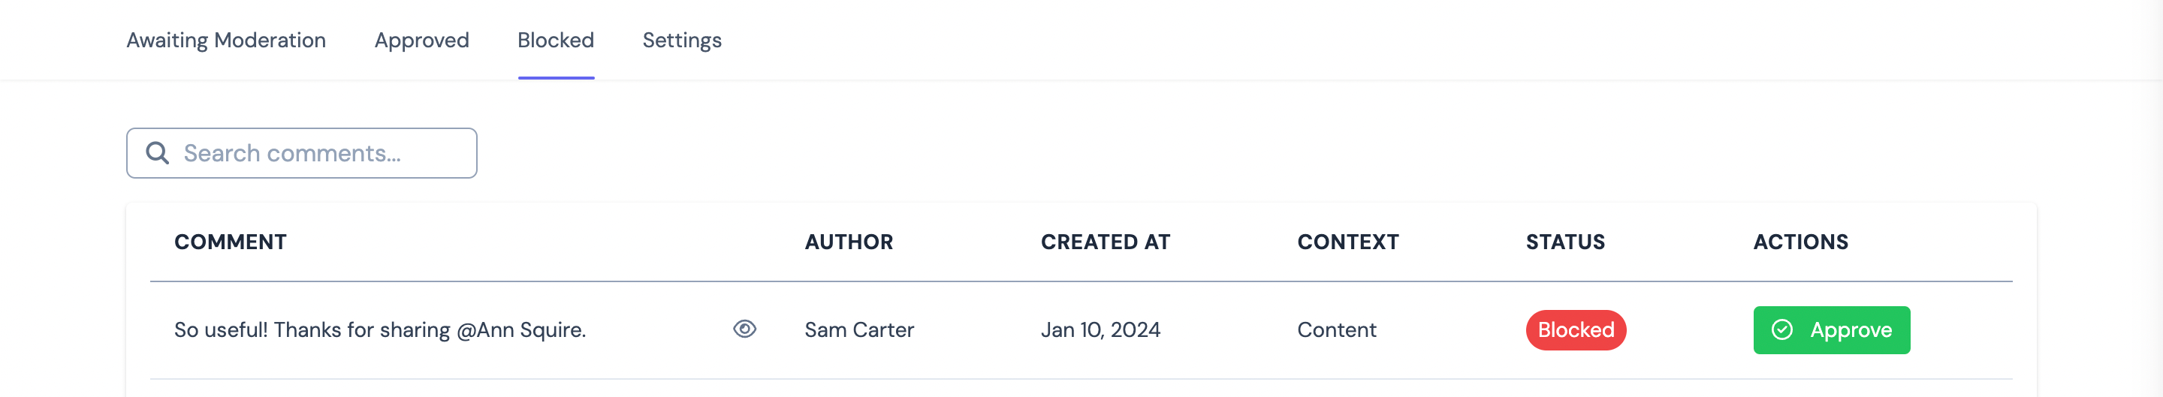
Task: Click the ACTIONS column header
Action: pyautogui.click(x=1800, y=242)
